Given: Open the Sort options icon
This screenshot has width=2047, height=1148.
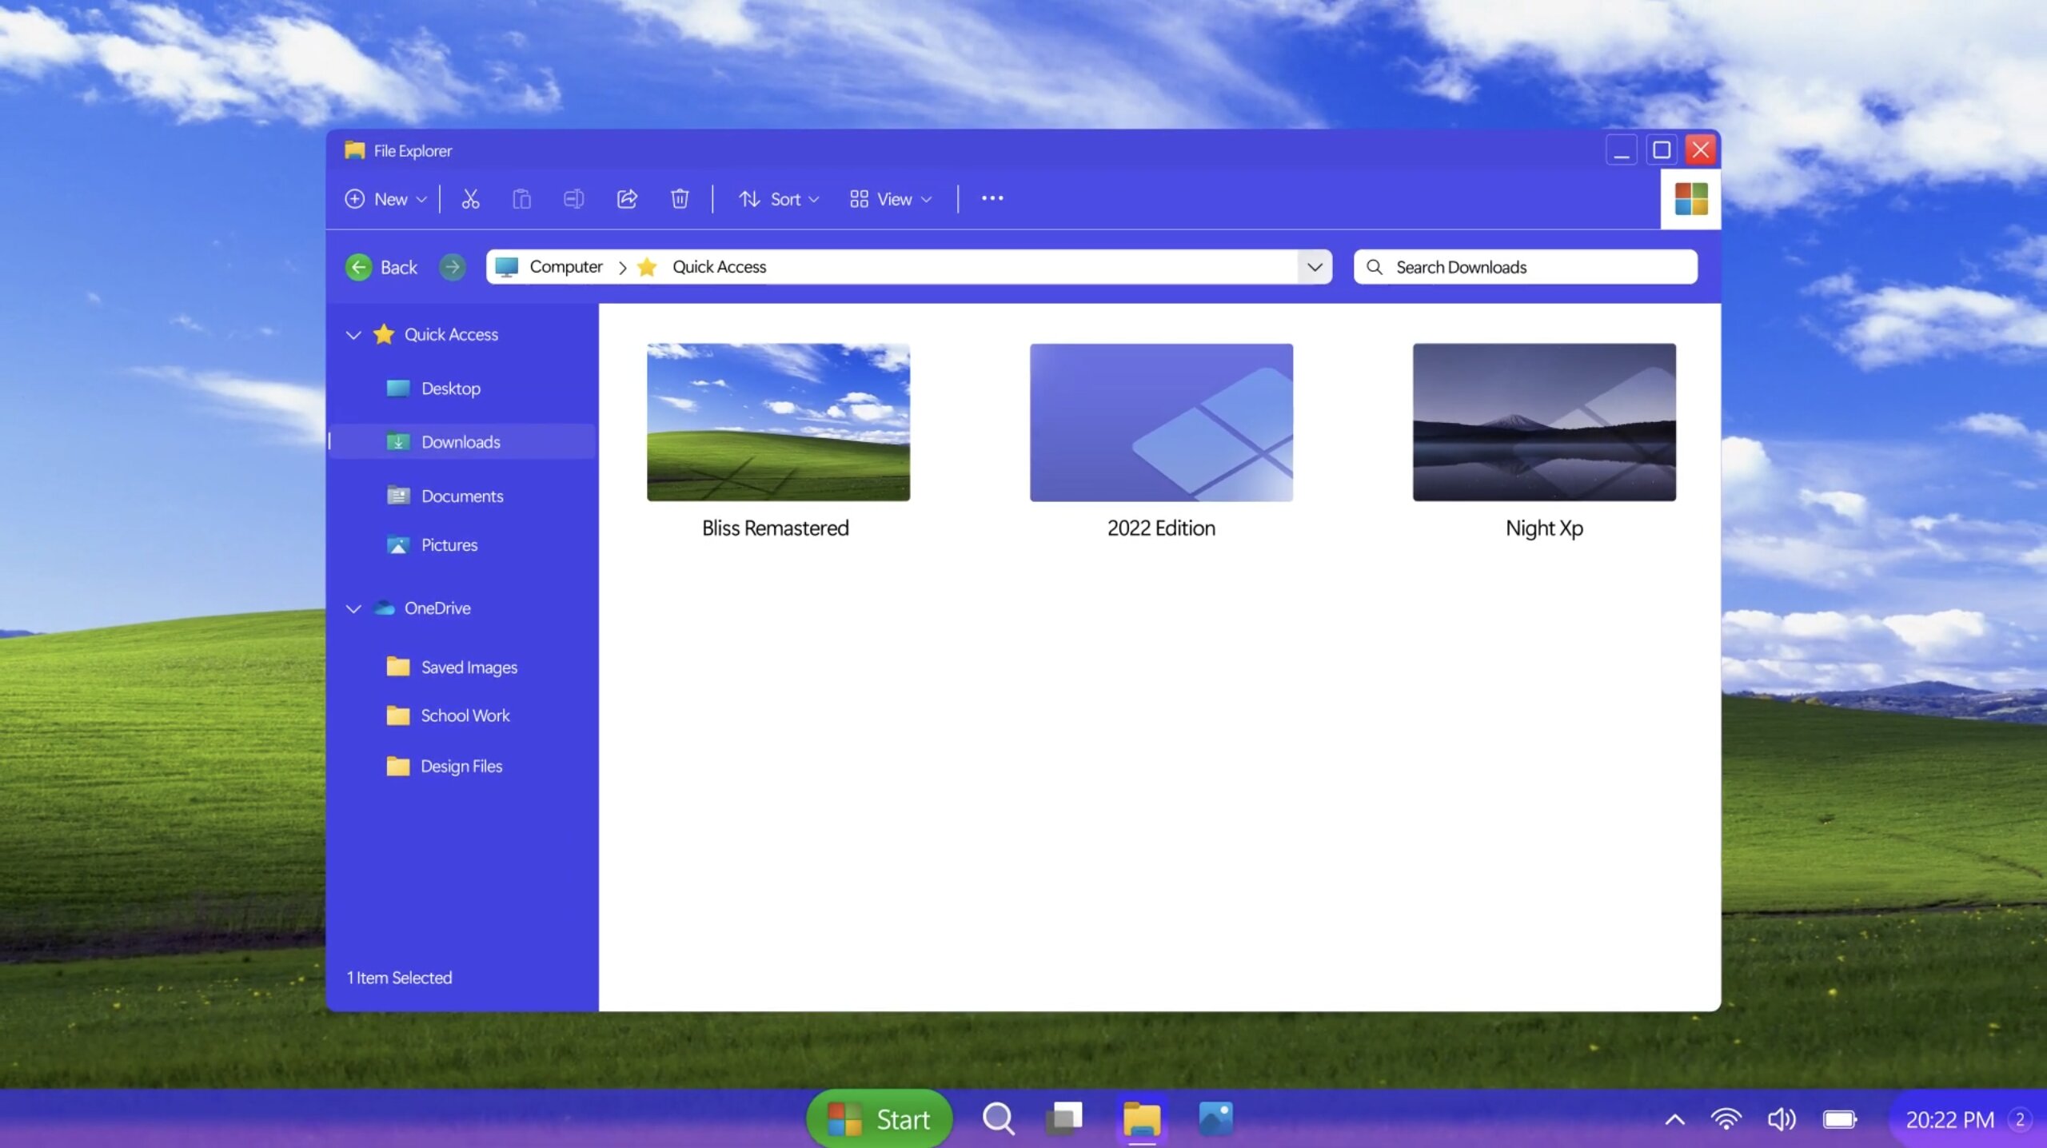Looking at the screenshot, I should (779, 198).
